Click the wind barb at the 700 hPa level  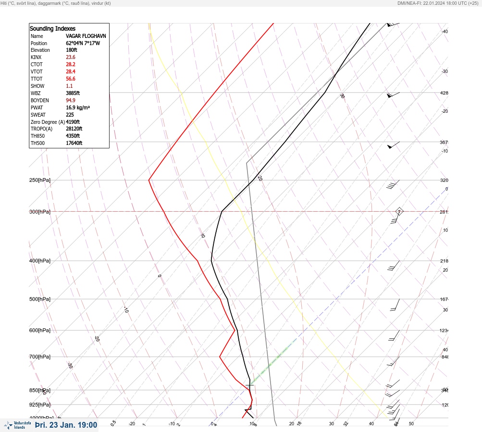point(393,361)
